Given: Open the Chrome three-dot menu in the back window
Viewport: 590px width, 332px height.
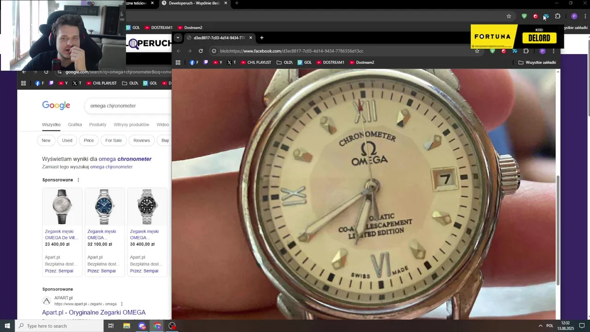Looking at the screenshot, I should (585, 16).
